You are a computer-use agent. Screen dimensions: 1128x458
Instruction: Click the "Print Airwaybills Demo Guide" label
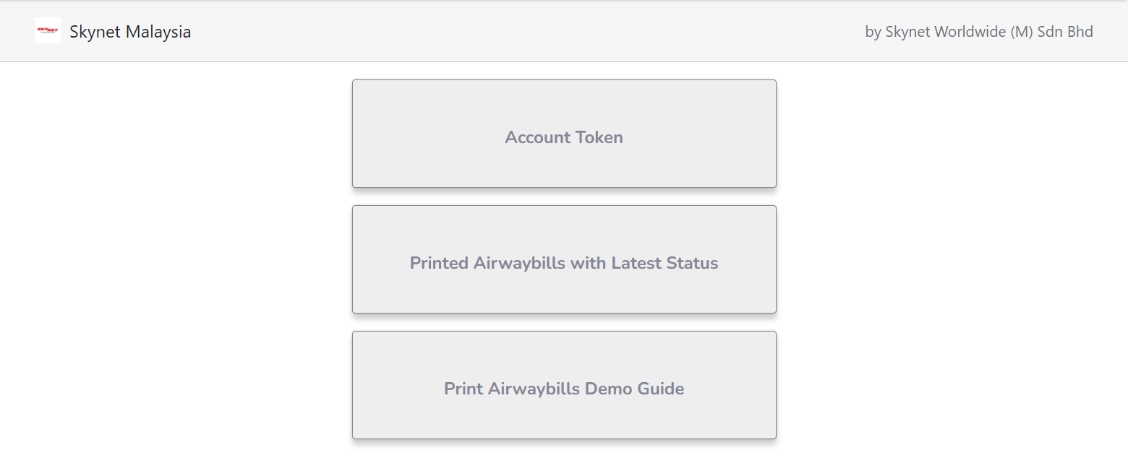(564, 389)
